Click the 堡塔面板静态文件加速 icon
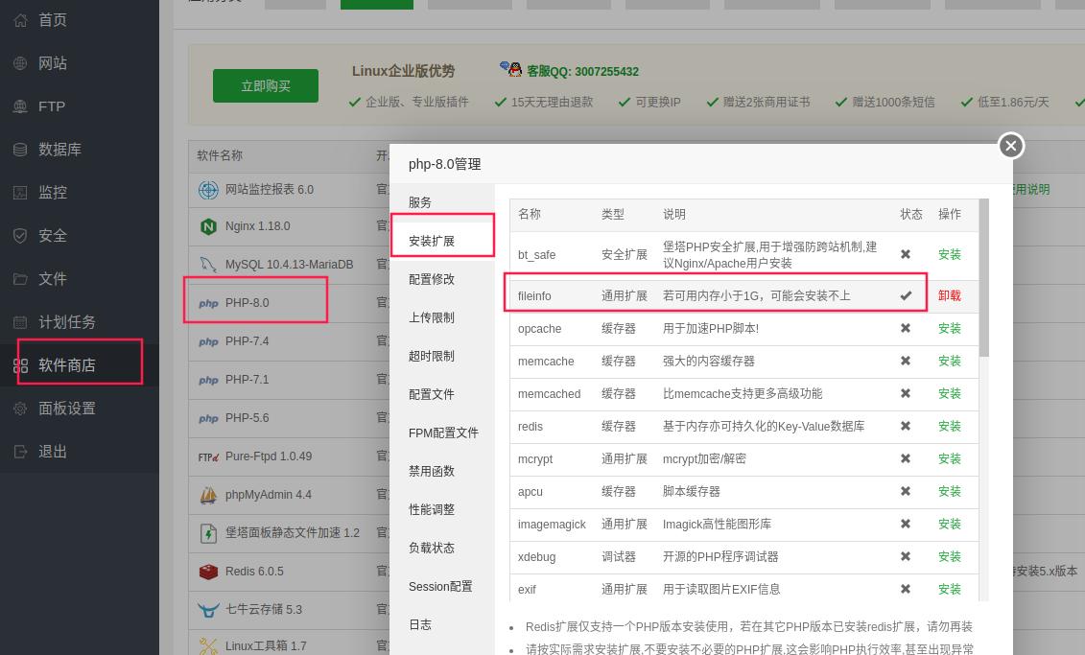1085x655 pixels. point(208,533)
